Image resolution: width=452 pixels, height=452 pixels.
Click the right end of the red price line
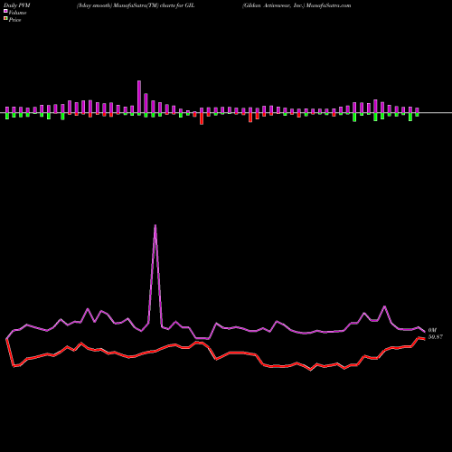pos(424,339)
